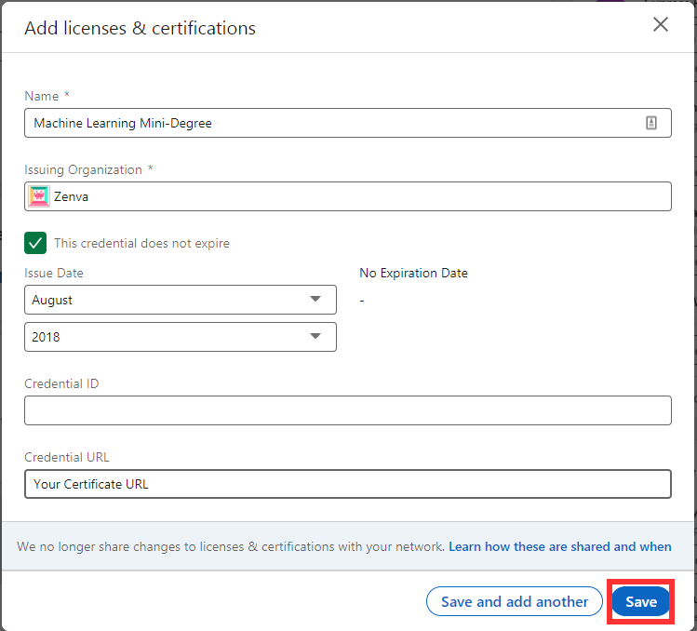Open Learn how these are shared link

click(x=559, y=546)
